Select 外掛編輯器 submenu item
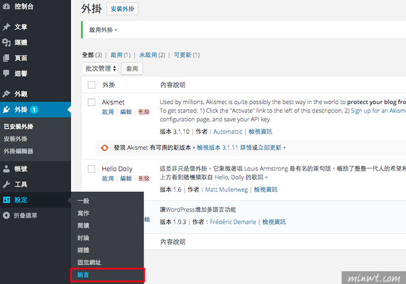406x284 pixels. tap(19, 151)
